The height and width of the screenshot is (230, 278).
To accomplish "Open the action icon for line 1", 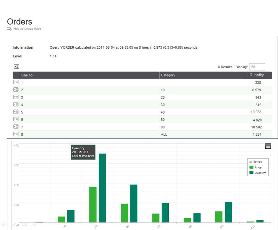I will (x=16, y=82).
